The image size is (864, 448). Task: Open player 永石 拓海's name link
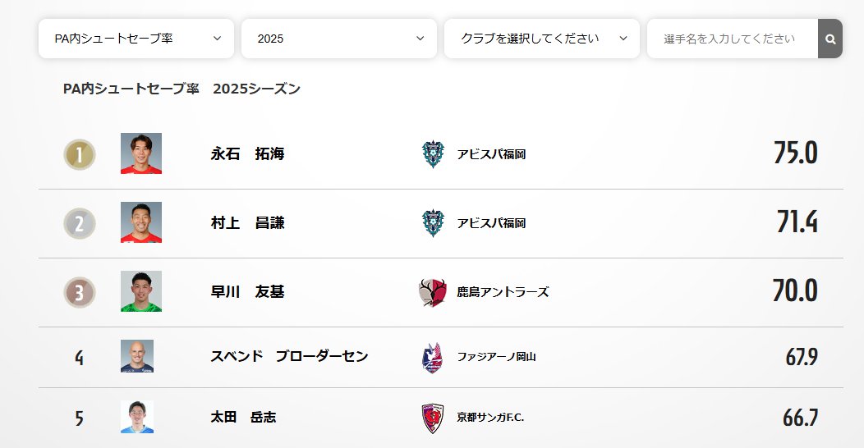pyautogui.click(x=247, y=154)
